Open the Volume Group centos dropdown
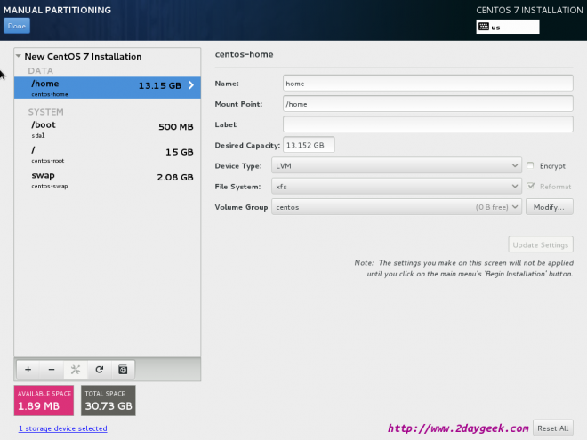This screenshot has height=440, width=587. 397,207
